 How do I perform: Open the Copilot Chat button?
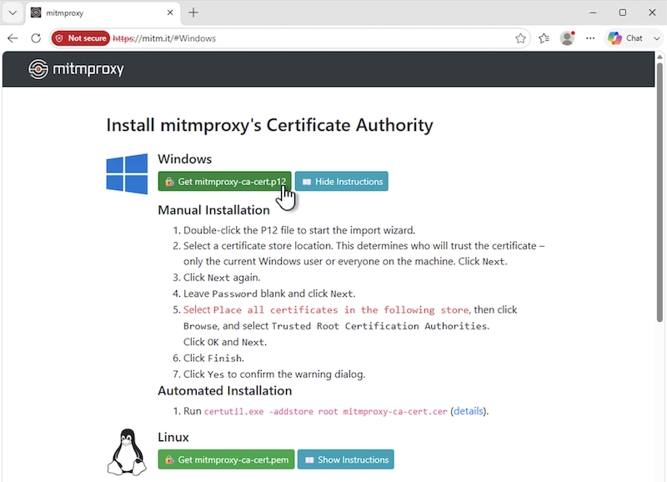click(x=625, y=38)
